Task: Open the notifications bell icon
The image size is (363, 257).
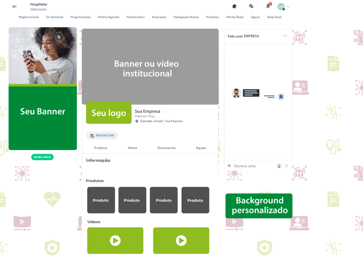Action: [268, 6]
